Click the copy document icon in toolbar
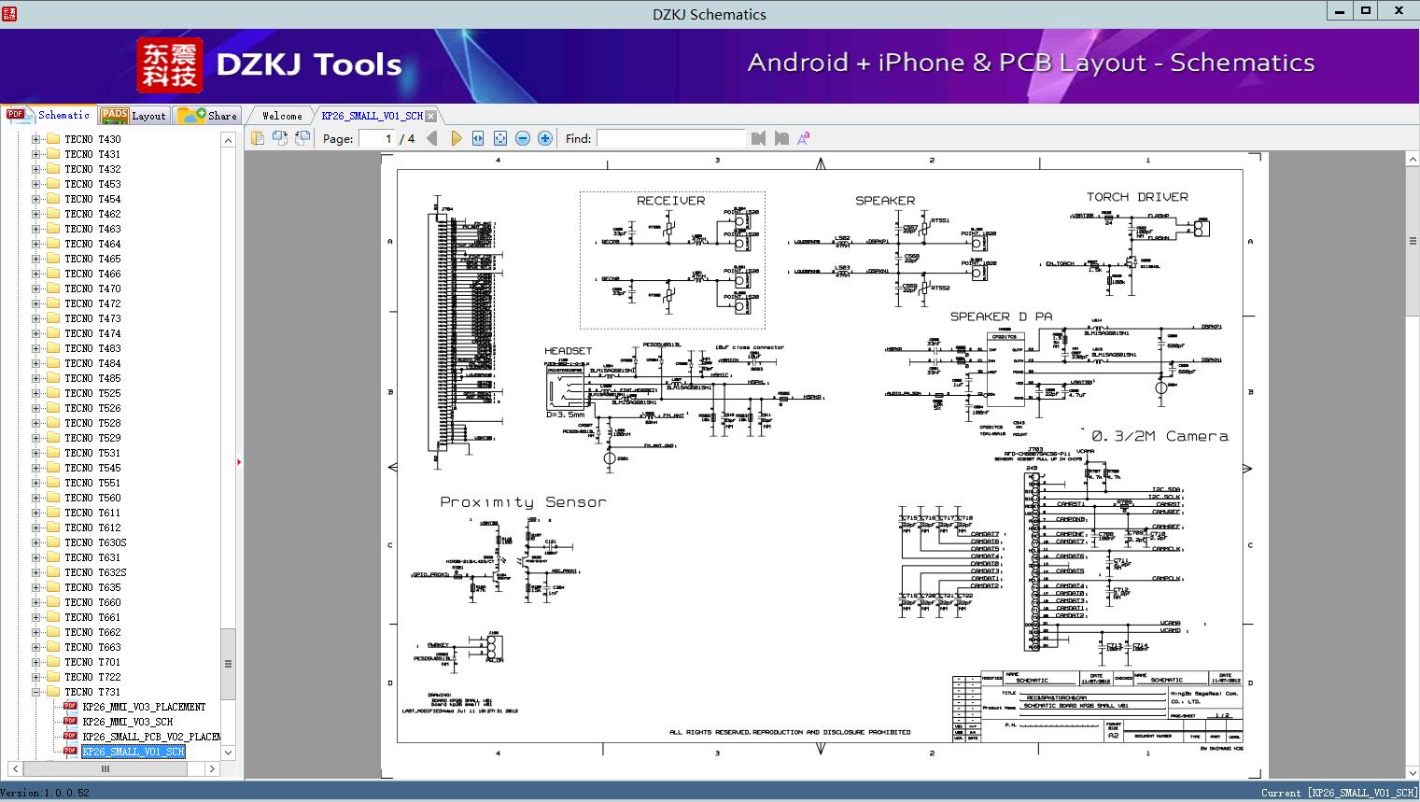Viewport: 1420px width, 802px height. coord(257,138)
